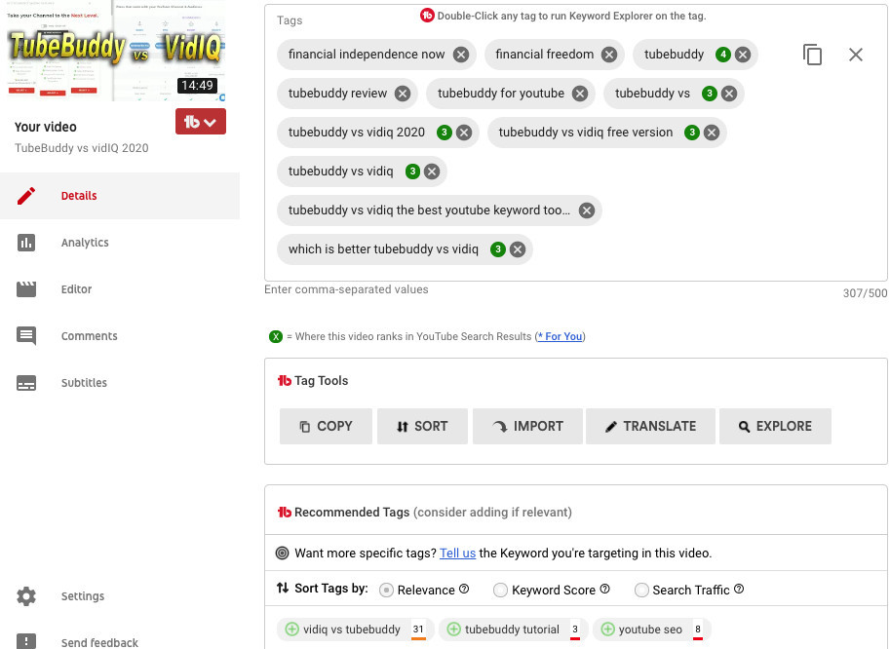Remove 'which is better tubebuddy vs vidiq' tag

point(517,249)
